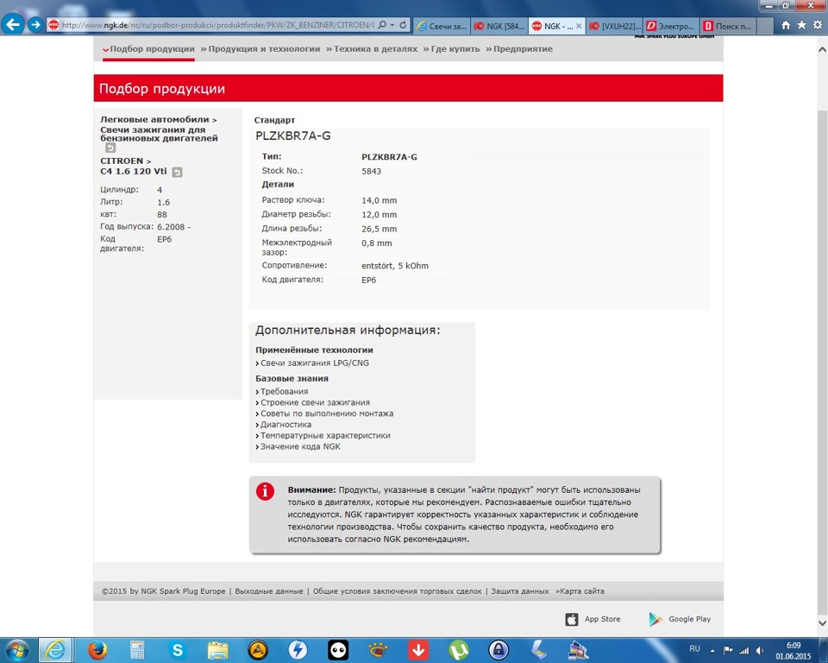
Task: Switch to the "Электро..." browser tab
Action: pyautogui.click(x=672, y=25)
